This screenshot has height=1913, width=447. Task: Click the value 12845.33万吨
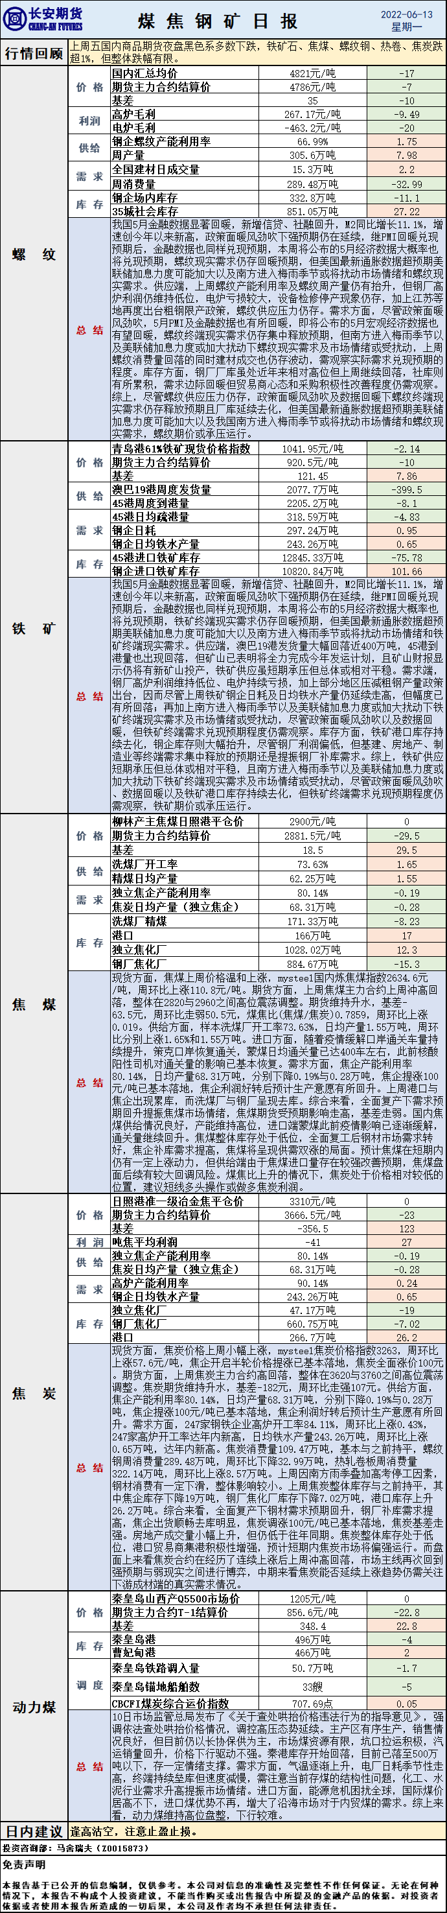(313, 557)
